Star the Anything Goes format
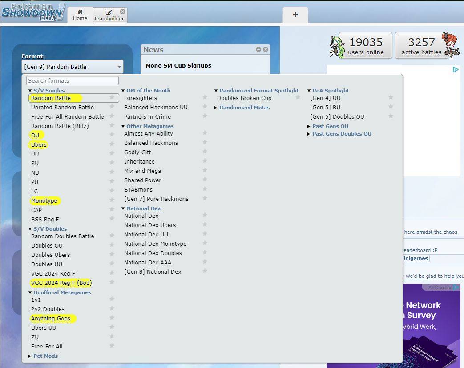 tap(112, 318)
